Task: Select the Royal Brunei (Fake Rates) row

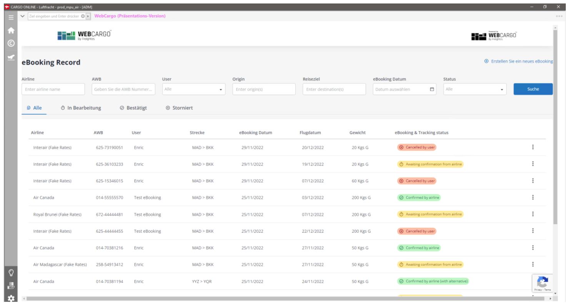Action: coord(287,215)
